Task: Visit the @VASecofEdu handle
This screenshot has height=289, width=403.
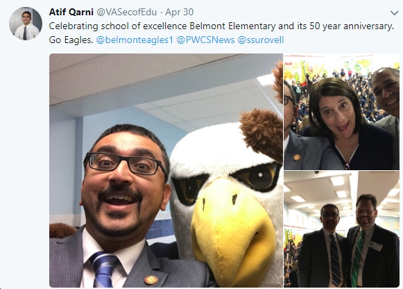Action: pos(126,12)
